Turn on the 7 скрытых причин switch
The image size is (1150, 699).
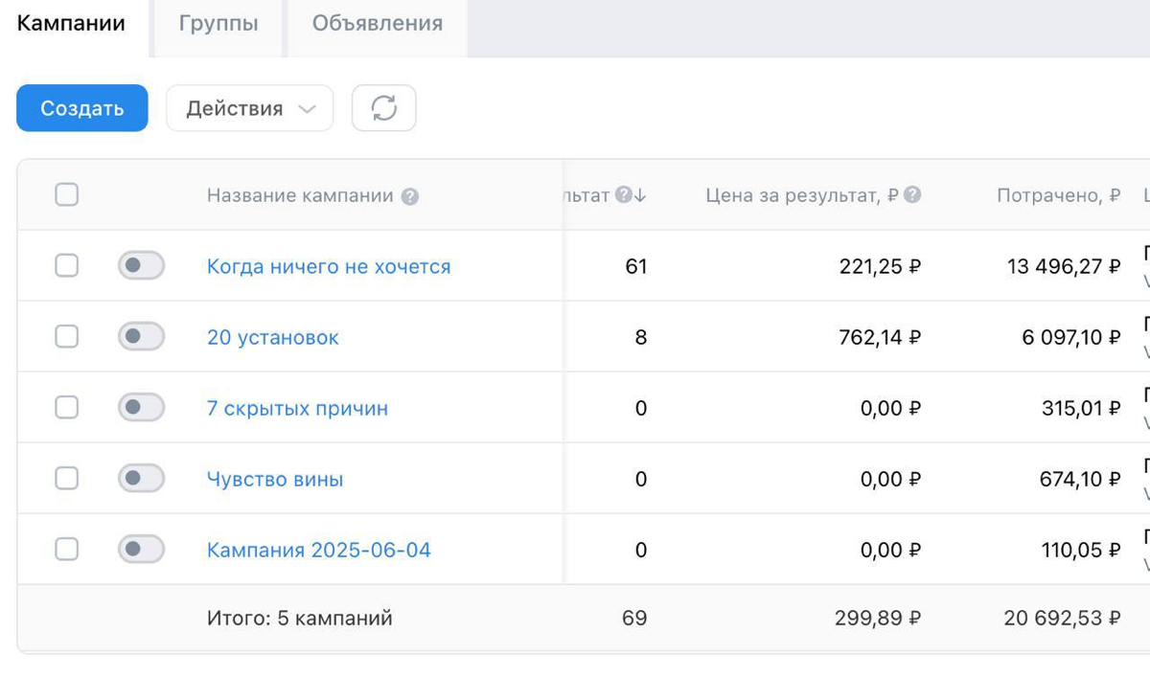pos(141,407)
